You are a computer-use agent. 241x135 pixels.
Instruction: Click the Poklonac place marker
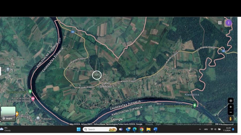pos(38,118)
